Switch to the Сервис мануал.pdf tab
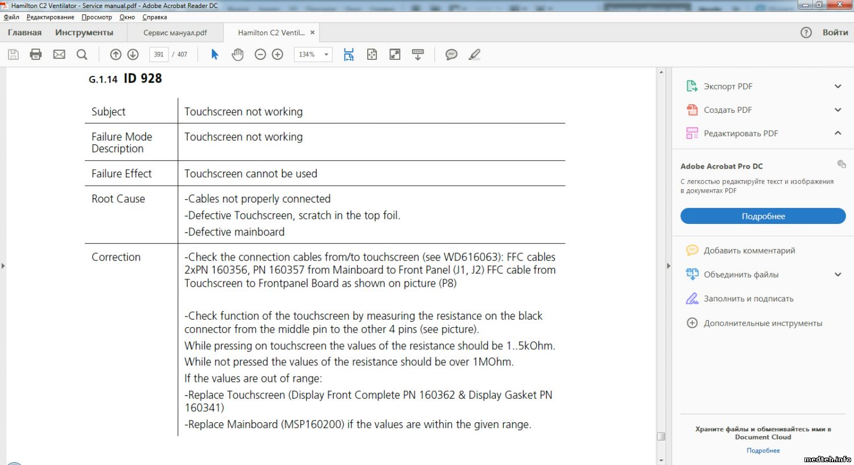 tap(175, 32)
